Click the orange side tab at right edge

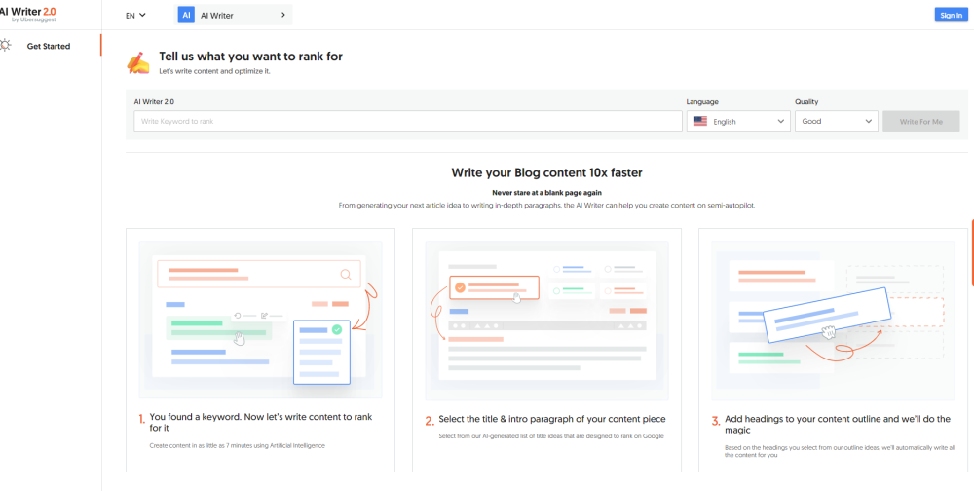click(971, 253)
